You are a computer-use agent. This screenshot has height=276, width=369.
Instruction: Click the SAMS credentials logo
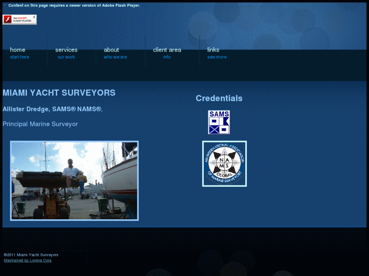(219, 122)
